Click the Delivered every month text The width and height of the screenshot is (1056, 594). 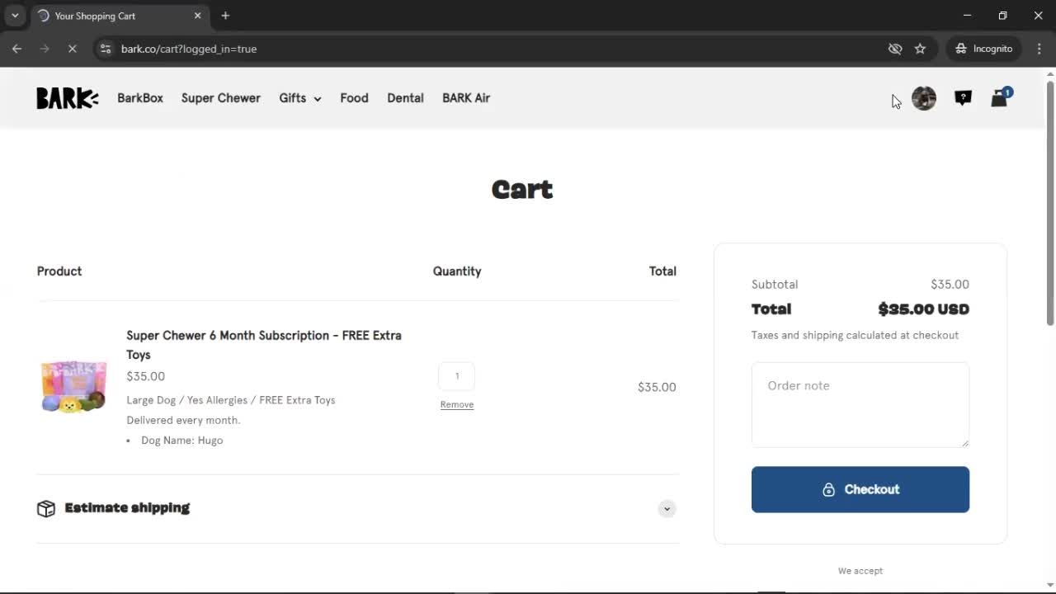(x=183, y=420)
